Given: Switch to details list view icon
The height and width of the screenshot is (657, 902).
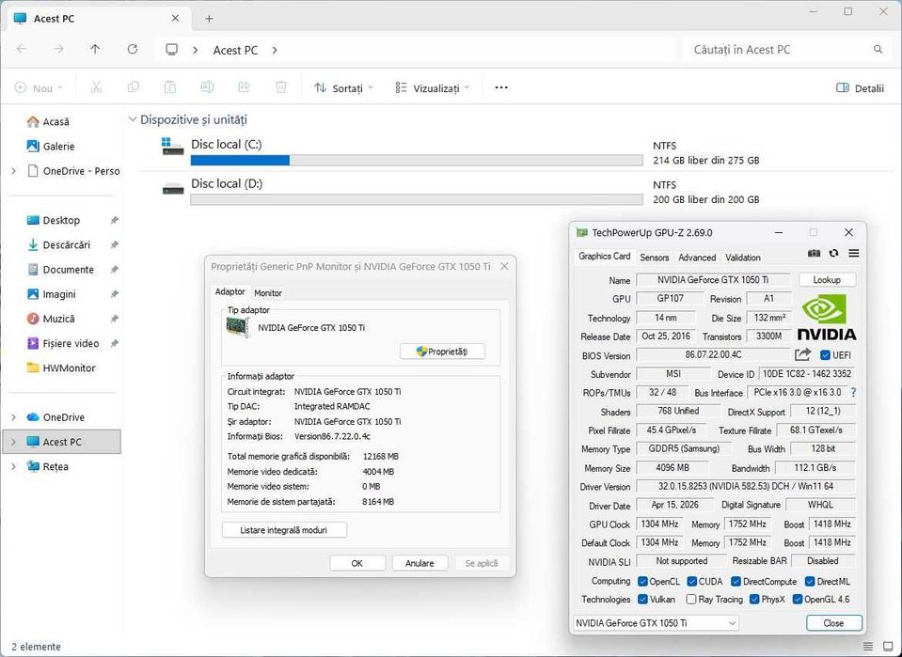Looking at the screenshot, I should [x=868, y=647].
